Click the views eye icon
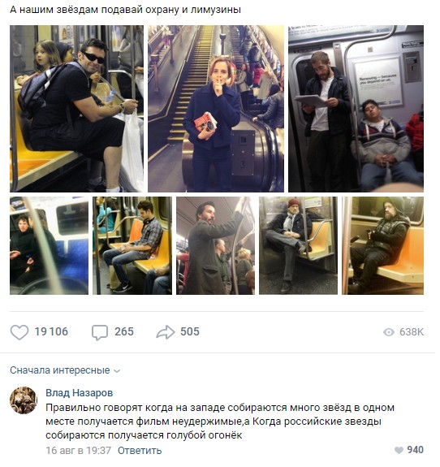This screenshot has height=467, width=440. coord(389,332)
